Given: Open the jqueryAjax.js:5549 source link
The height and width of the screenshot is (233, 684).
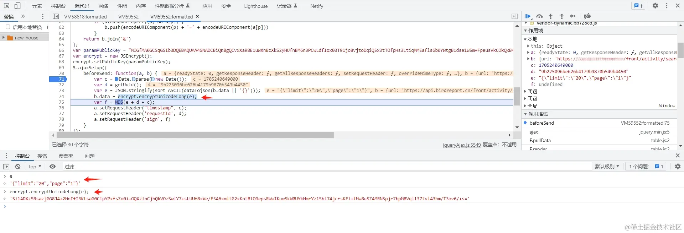Looking at the screenshot, I should (461, 145).
